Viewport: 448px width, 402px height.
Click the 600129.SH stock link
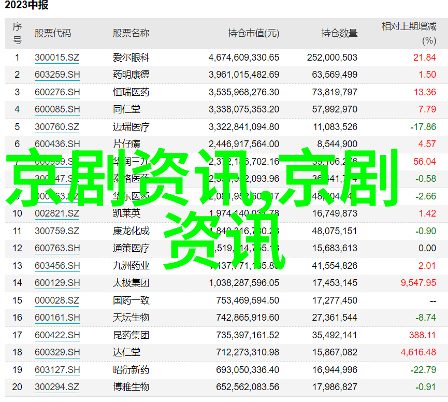(x=57, y=283)
